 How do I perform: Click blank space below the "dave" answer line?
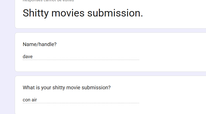(x=81, y=66)
